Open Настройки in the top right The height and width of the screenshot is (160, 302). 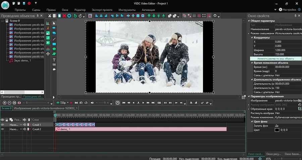(287, 10)
